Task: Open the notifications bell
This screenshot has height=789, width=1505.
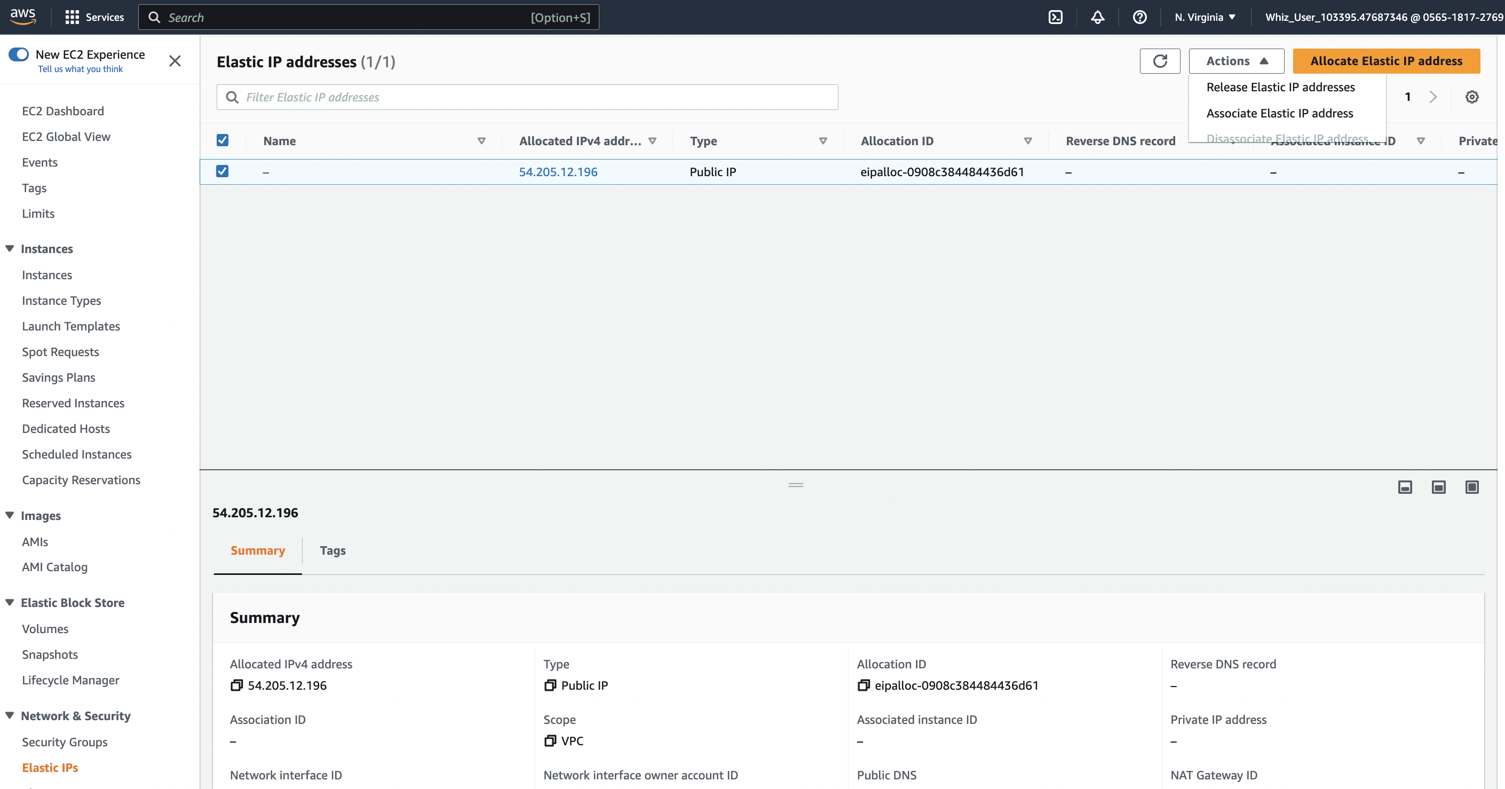Action: coord(1097,17)
